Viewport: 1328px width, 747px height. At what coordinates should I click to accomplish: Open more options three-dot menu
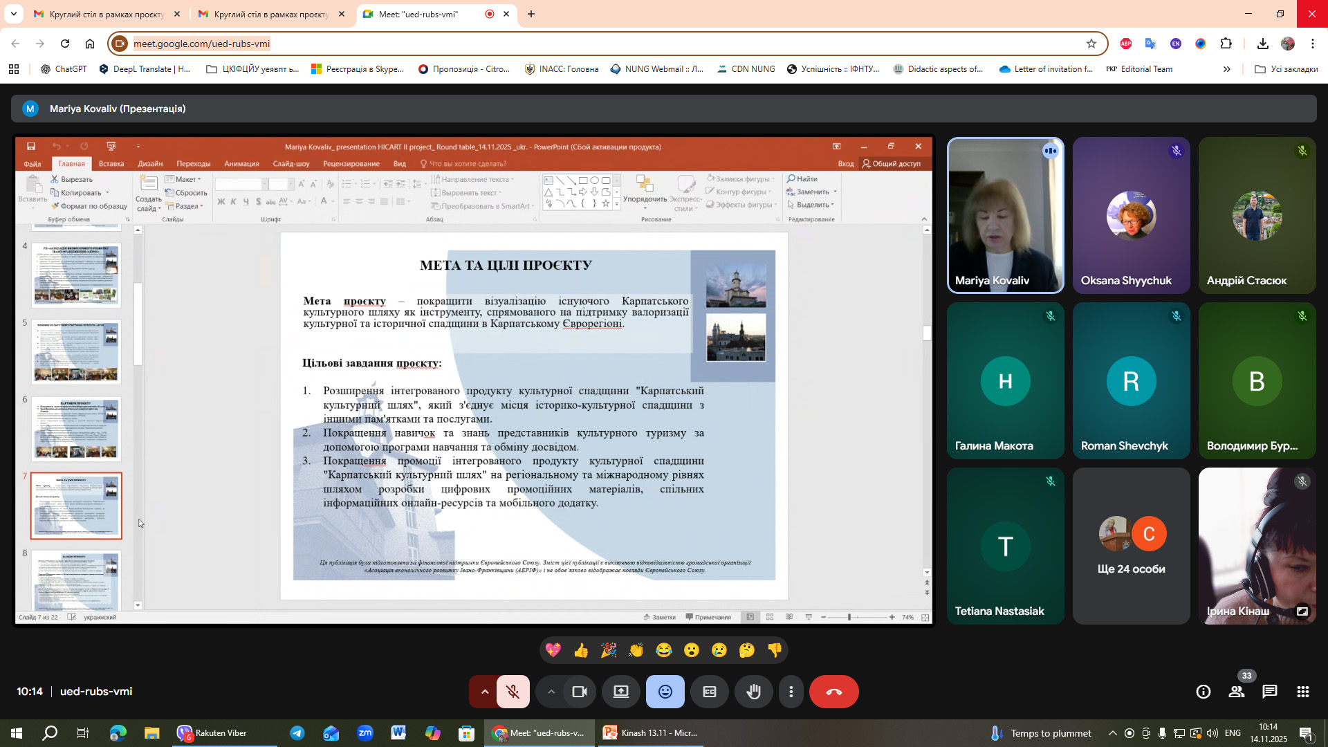[x=791, y=692]
